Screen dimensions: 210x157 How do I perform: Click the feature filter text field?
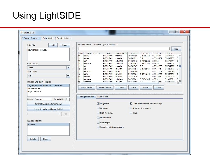point(124,49)
